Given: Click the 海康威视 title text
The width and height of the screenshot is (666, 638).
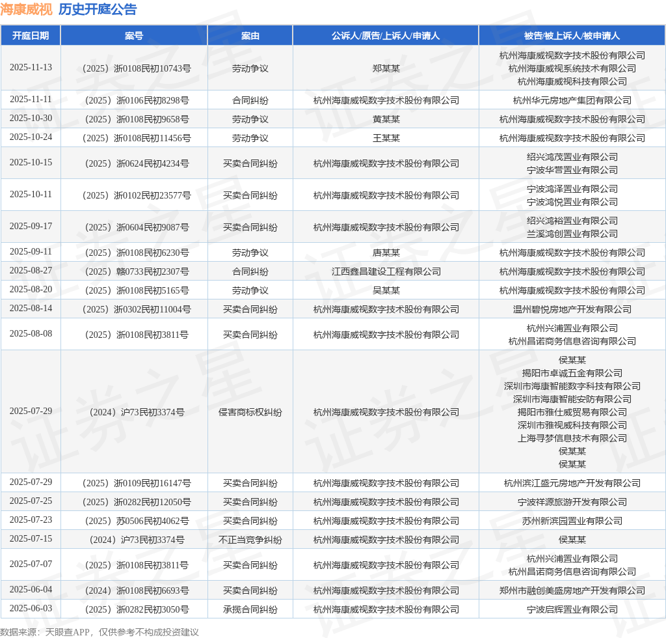Looking at the screenshot, I should click(26, 9).
